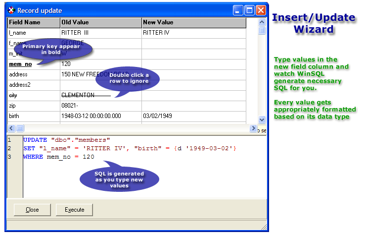Minimize the Record update window
This screenshot has width=365, height=235.
238,10
